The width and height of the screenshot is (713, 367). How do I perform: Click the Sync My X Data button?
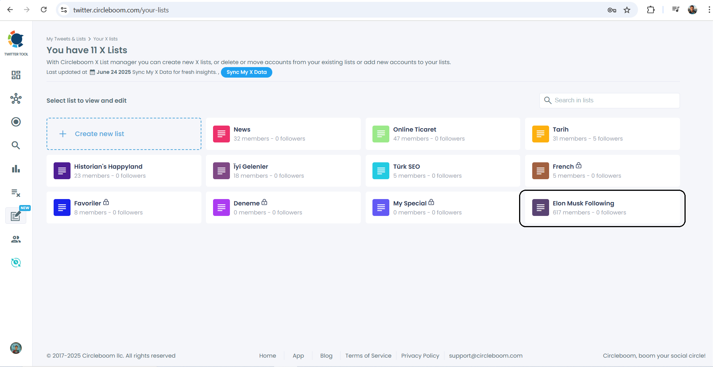[x=246, y=72]
